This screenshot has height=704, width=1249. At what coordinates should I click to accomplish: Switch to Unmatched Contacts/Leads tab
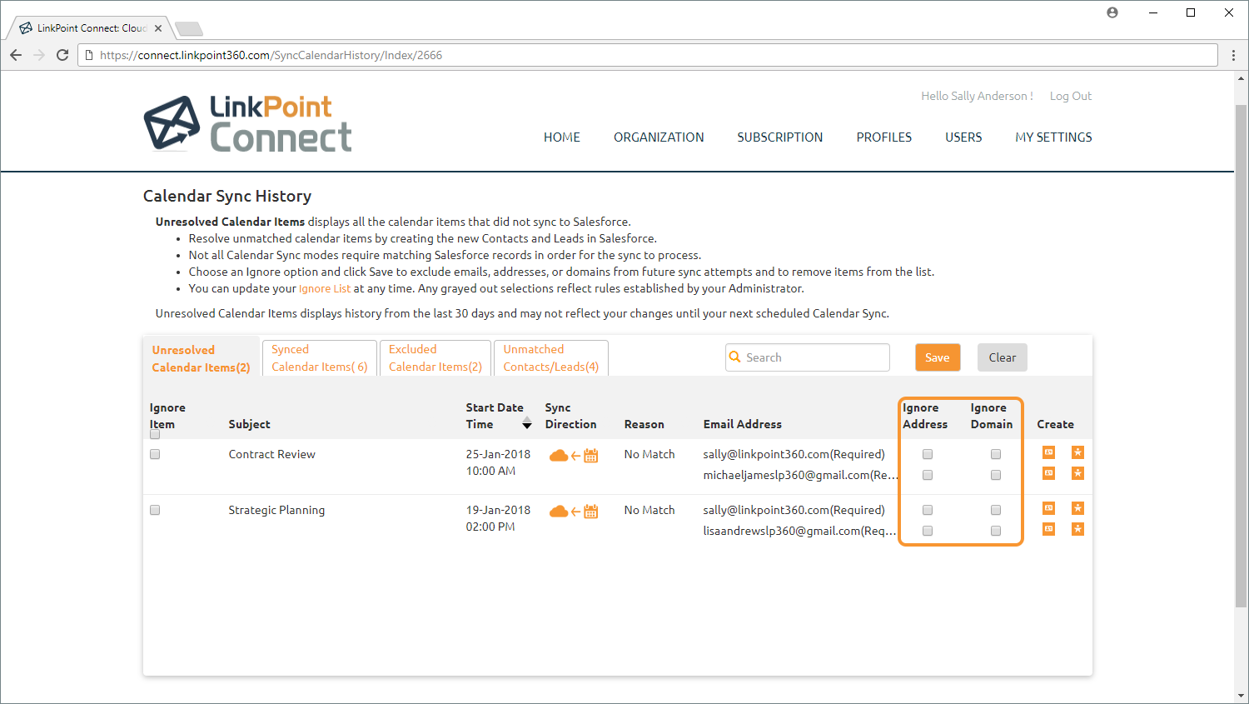tap(551, 357)
